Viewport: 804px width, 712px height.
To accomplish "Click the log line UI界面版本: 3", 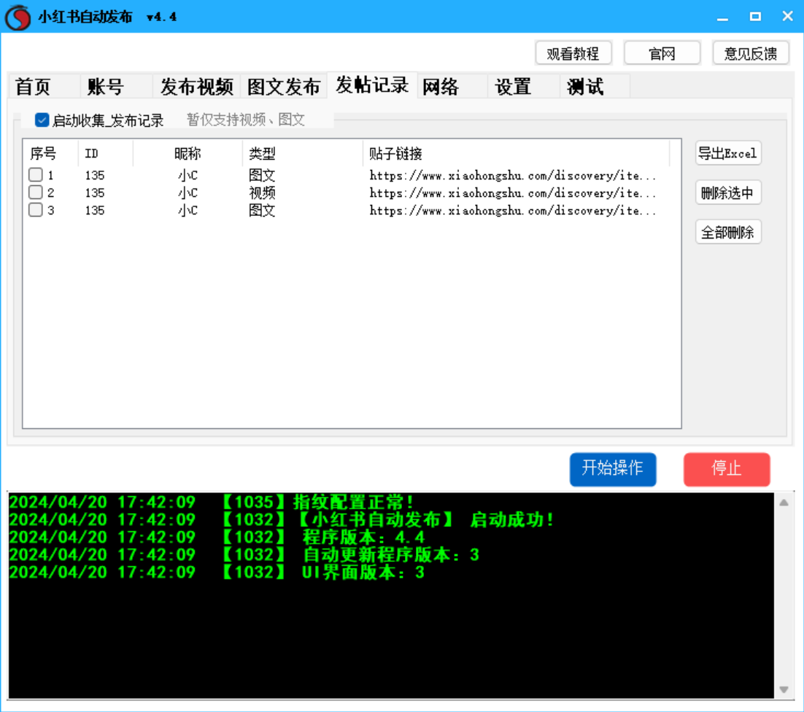I will tap(217, 572).
